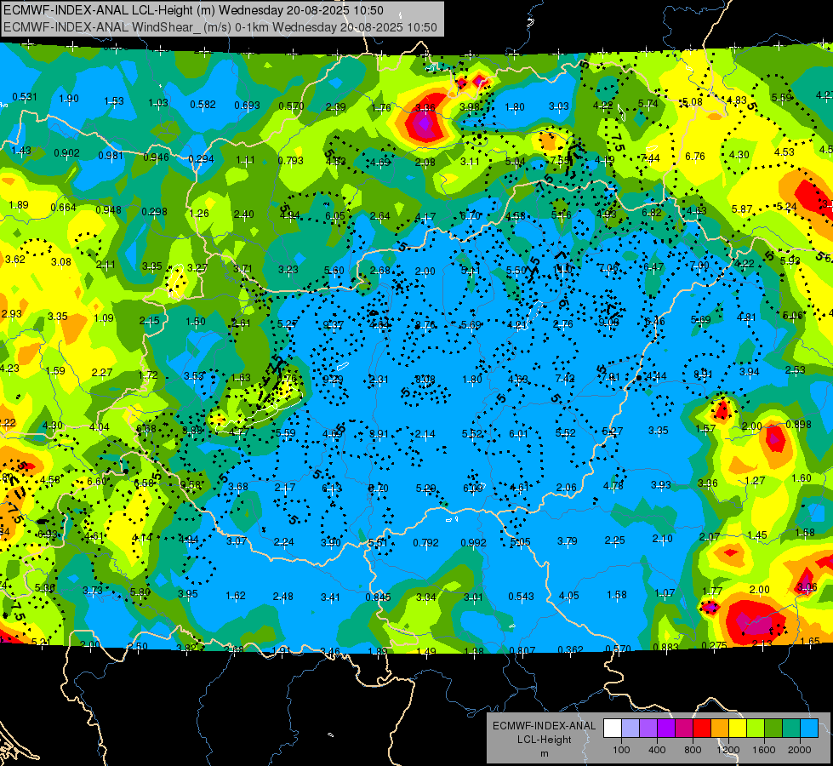Click the wind shear value '5.60'
The image size is (833, 766).
pyautogui.click(x=334, y=271)
